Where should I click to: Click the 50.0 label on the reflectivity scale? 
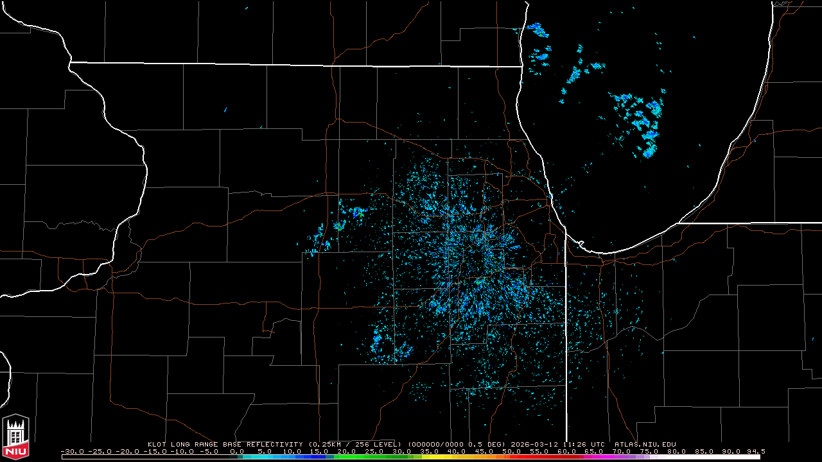(x=512, y=451)
